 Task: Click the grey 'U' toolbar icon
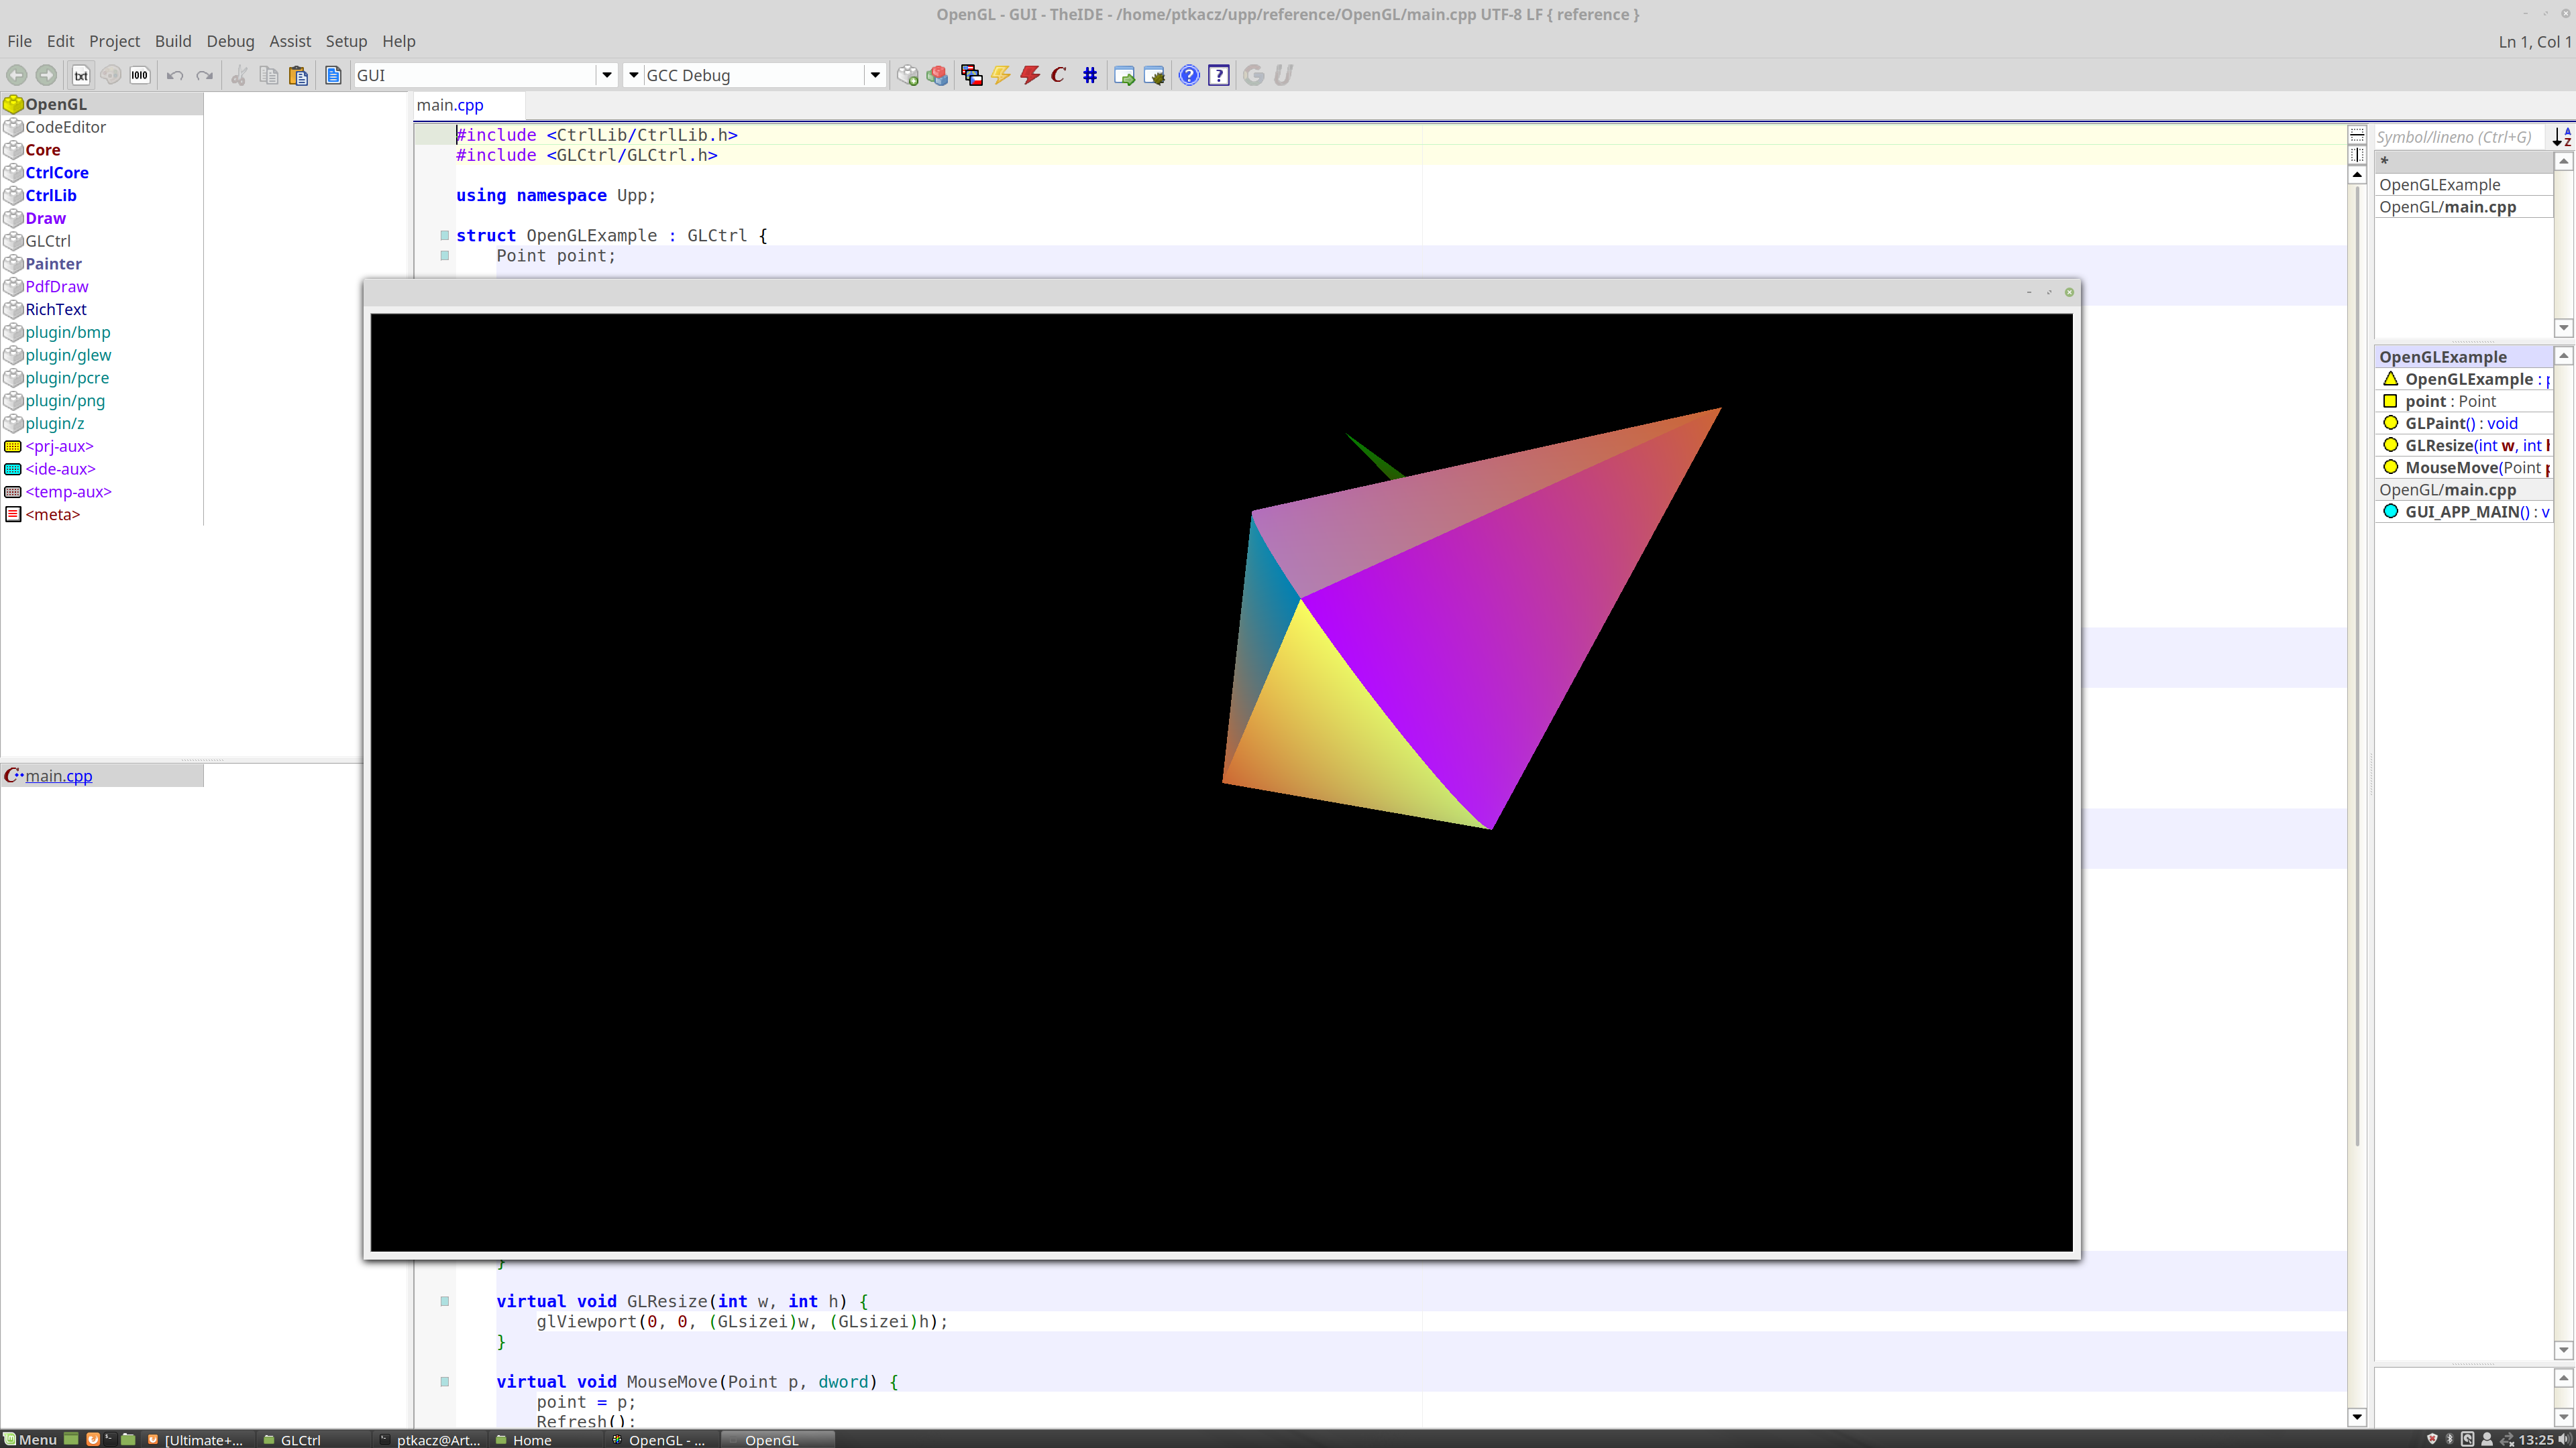click(x=1283, y=75)
